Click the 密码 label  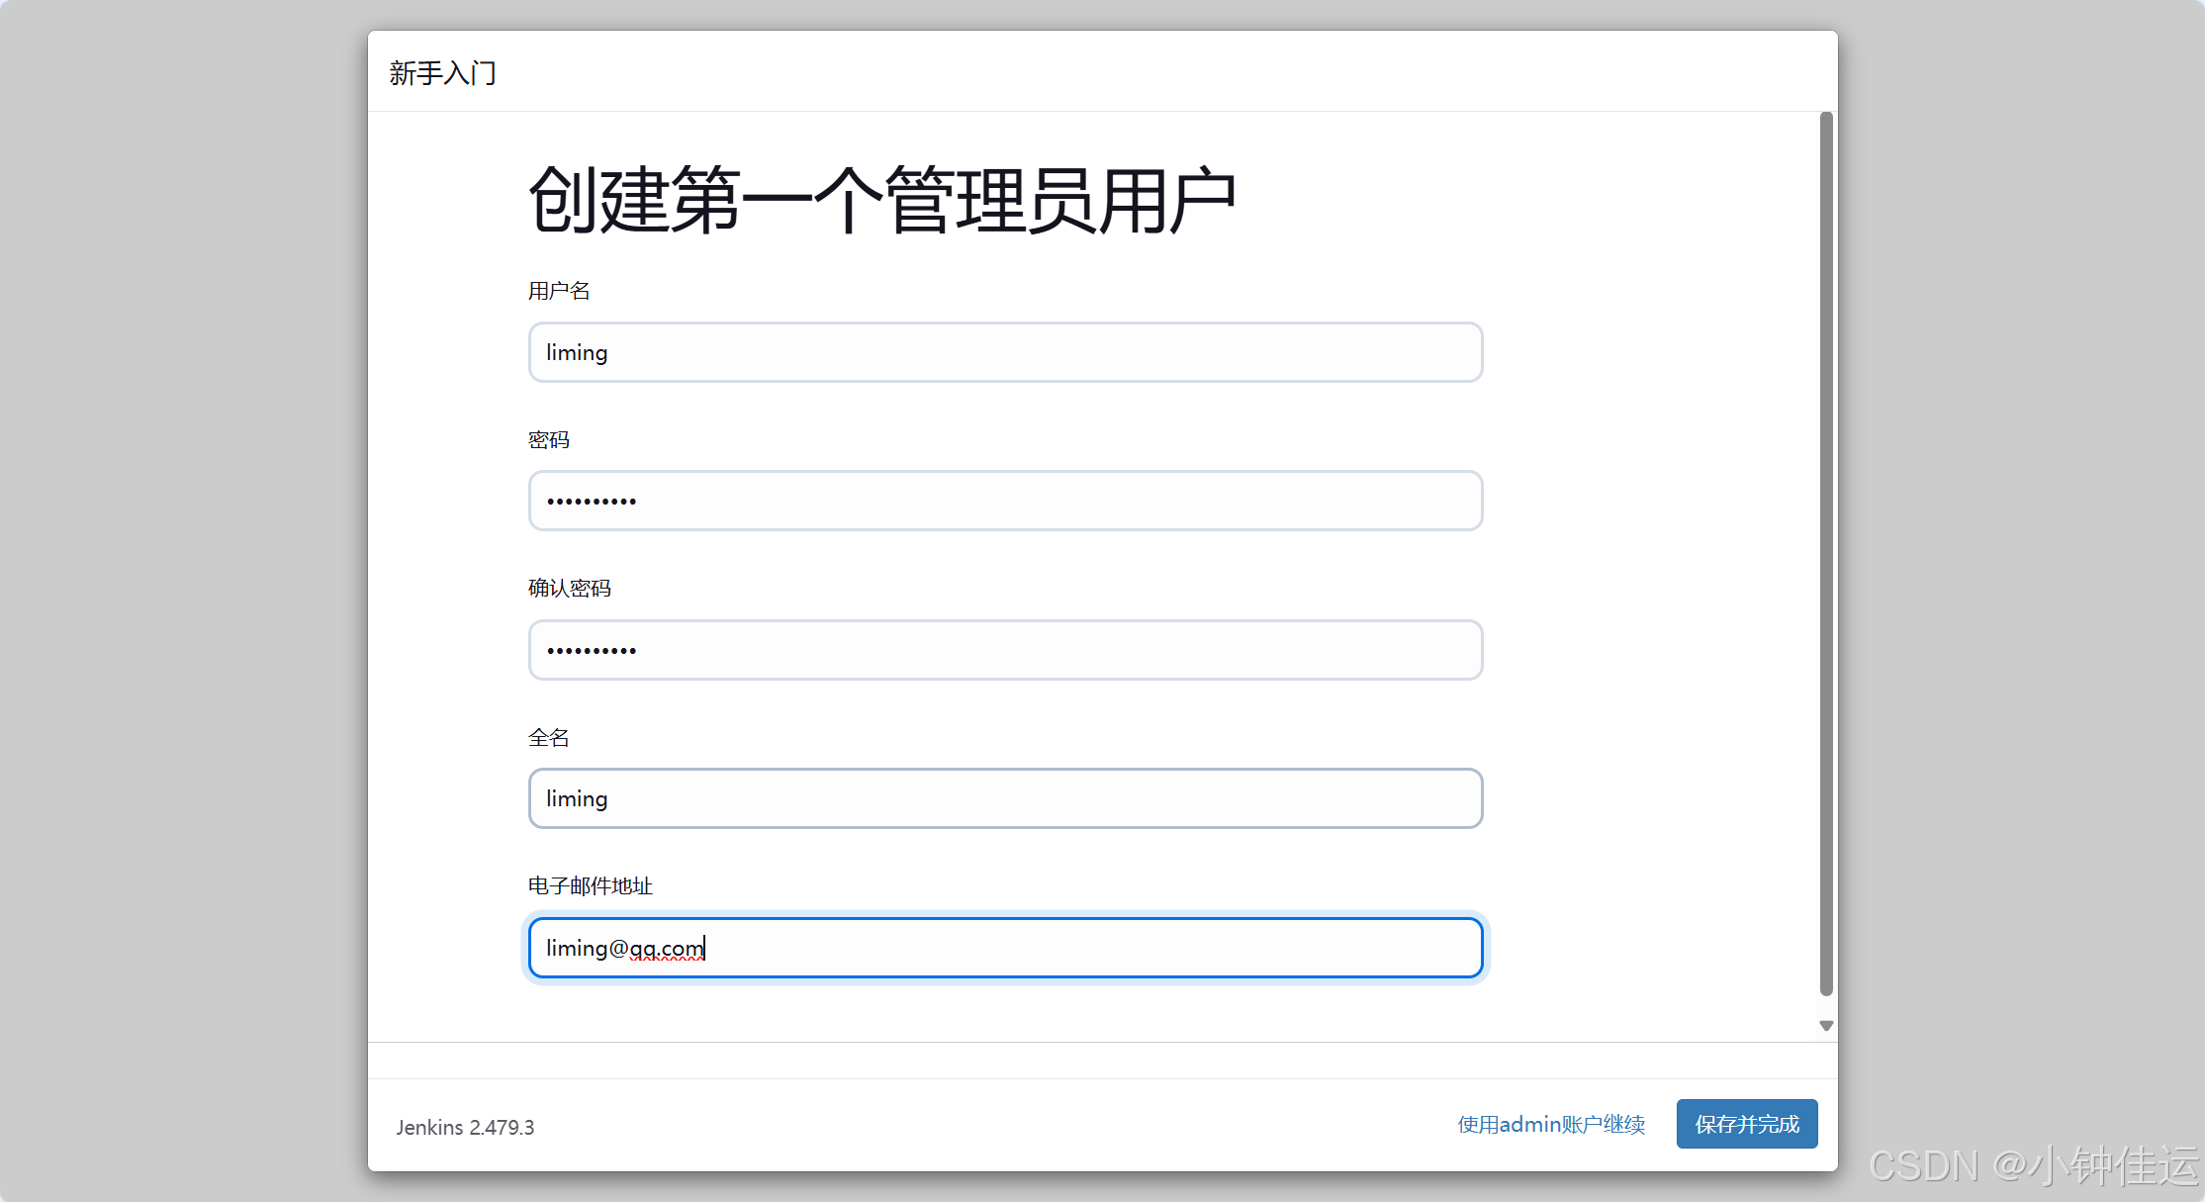(549, 440)
